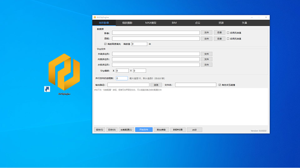The height and width of the screenshot is (168, 300).
Task: Click the 加载配置(L) button
Action: (x=126, y=130)
